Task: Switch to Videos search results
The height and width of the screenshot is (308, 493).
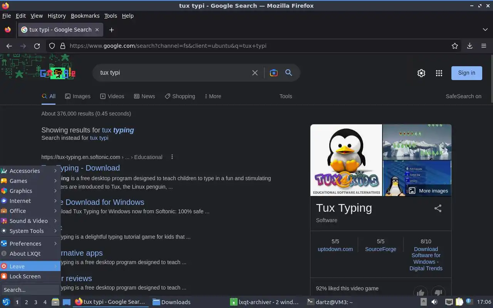Action: (x=112, y=96)
